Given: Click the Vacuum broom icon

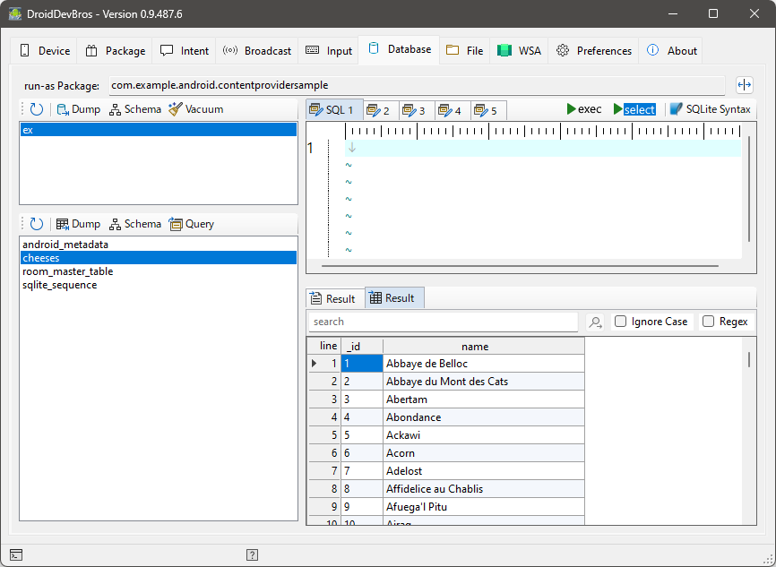Looking at the screenshot, I should point(175,109).
